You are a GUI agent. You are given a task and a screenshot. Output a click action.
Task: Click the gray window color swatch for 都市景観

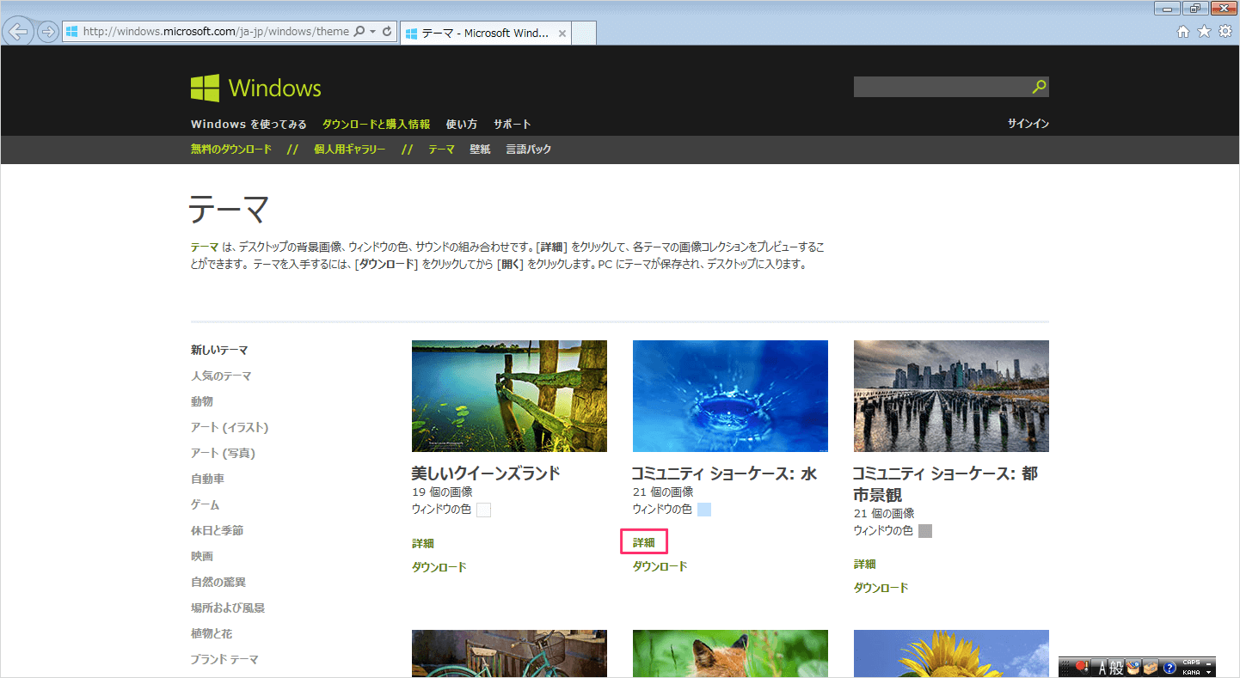pyautogui.click(x=925, y=531)
